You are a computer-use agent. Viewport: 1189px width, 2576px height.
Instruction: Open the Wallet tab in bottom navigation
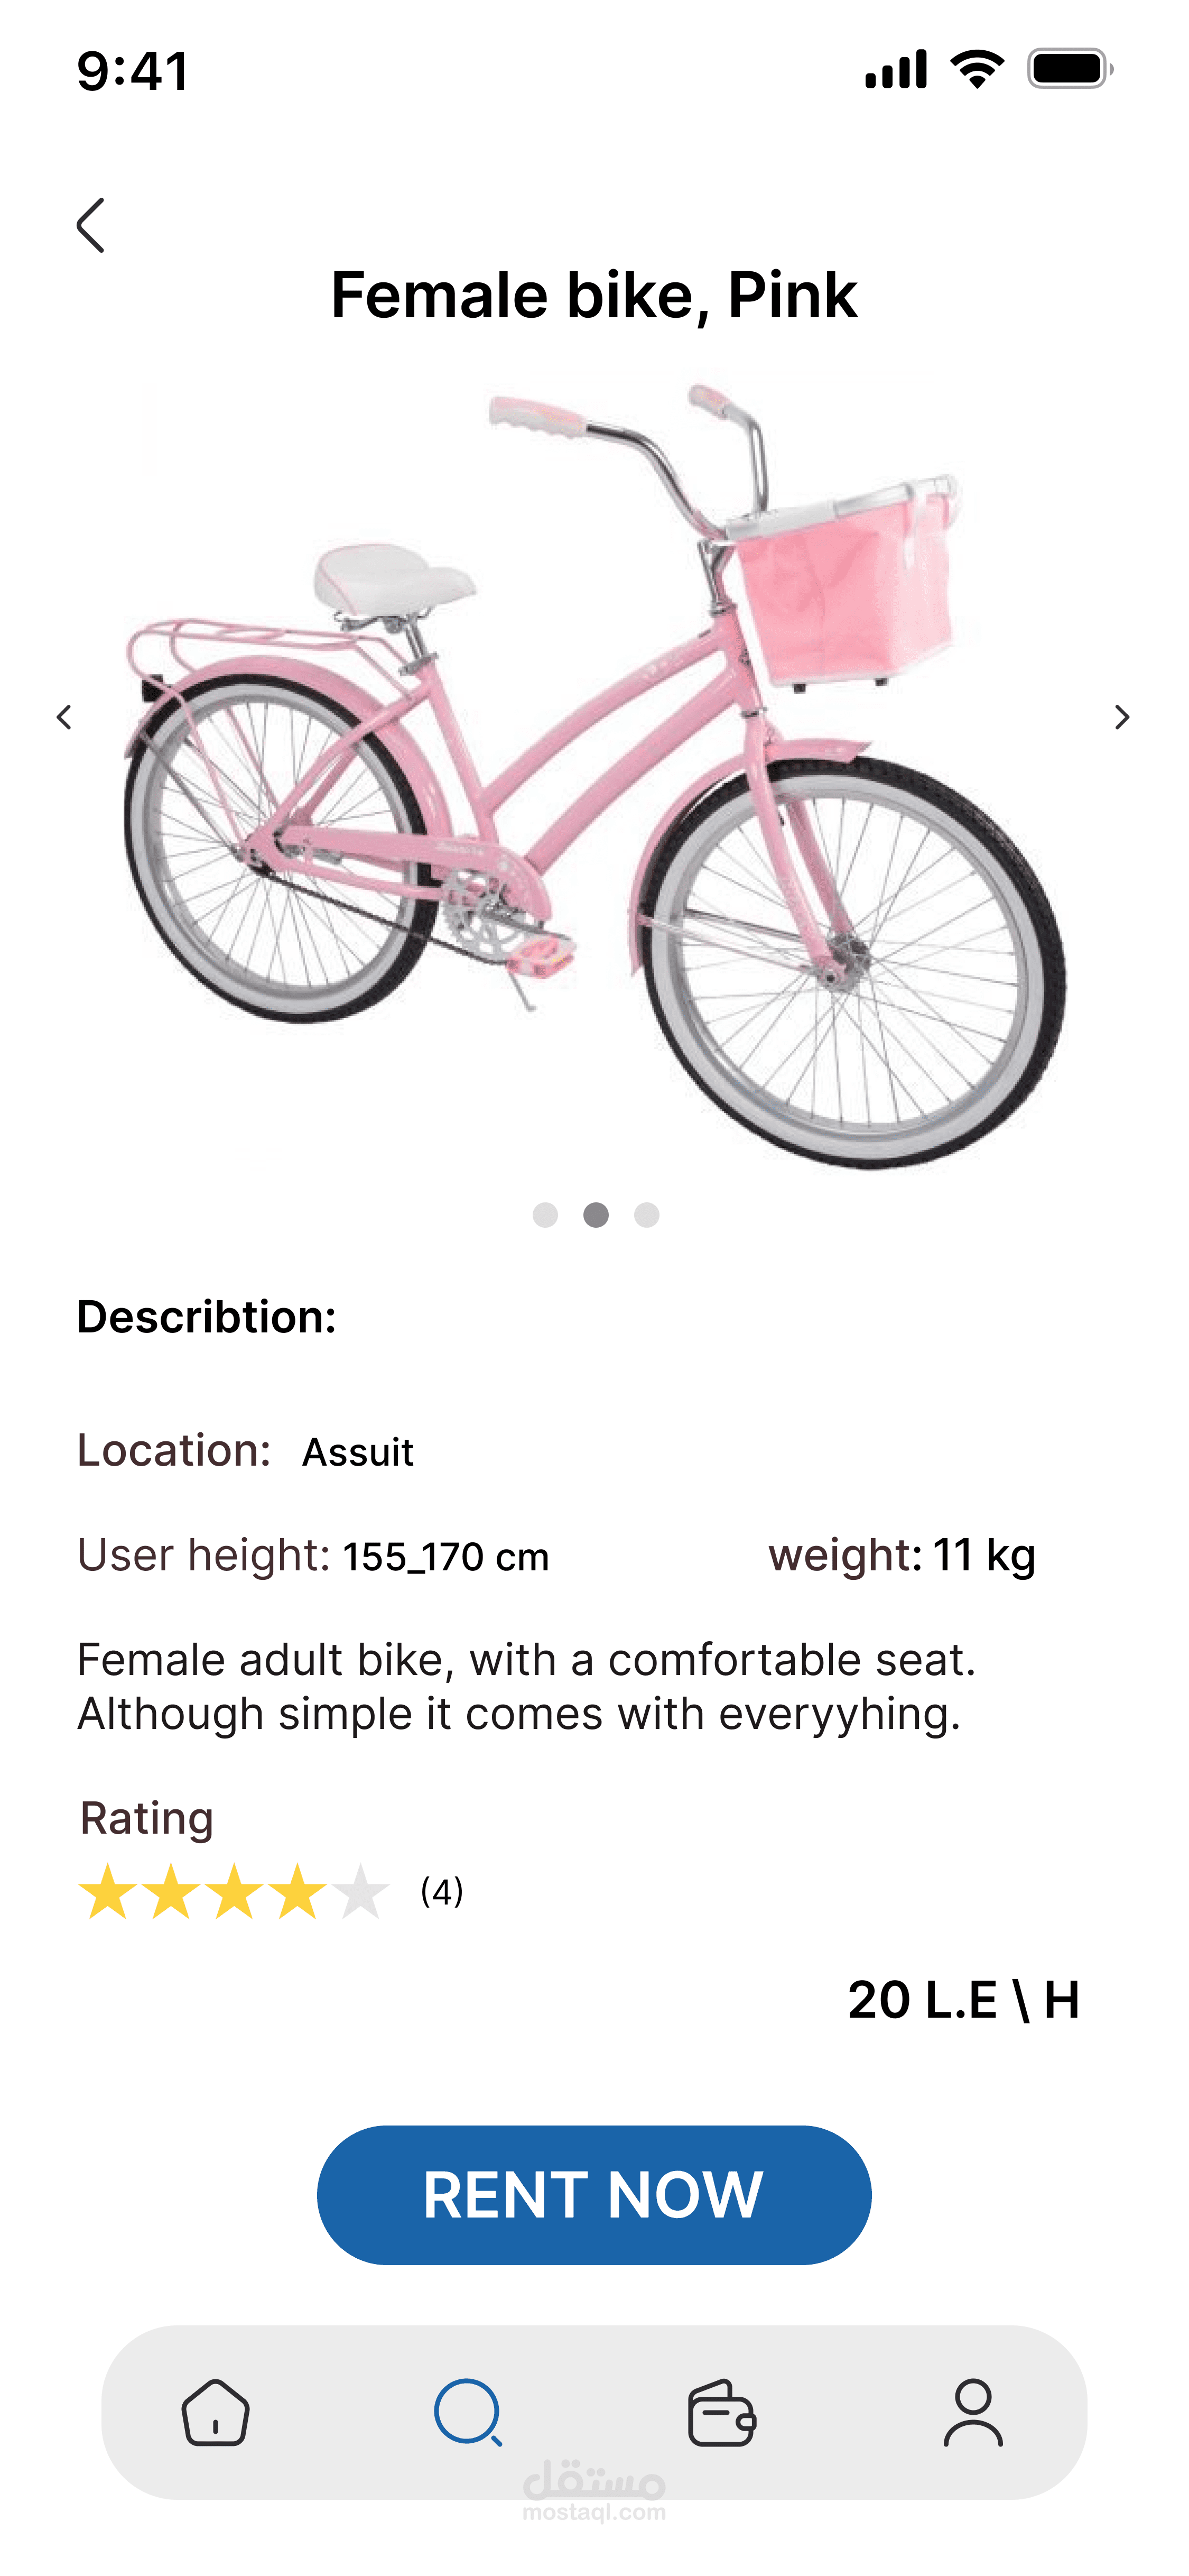[x=721, y=2412]
